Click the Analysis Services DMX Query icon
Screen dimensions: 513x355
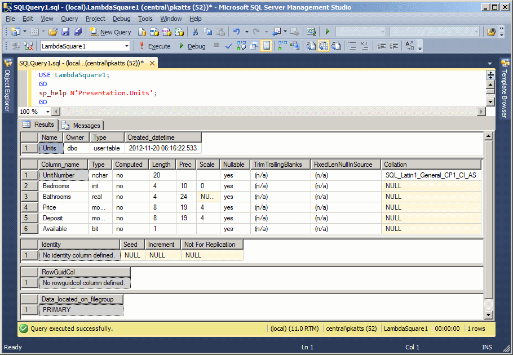(x=166, y=32)
